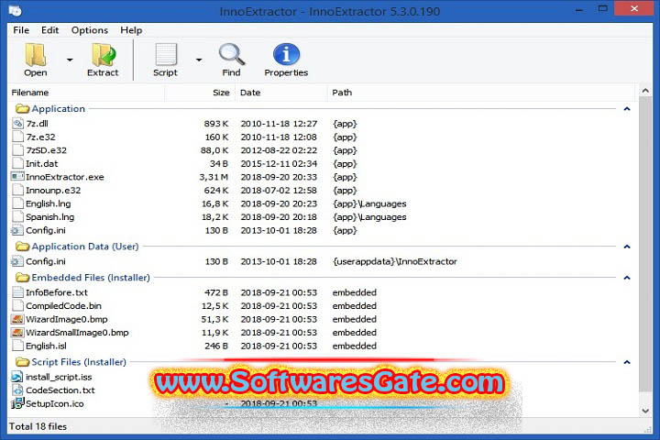Click the Script Files (Installer) folder icon

click(22, 362)
